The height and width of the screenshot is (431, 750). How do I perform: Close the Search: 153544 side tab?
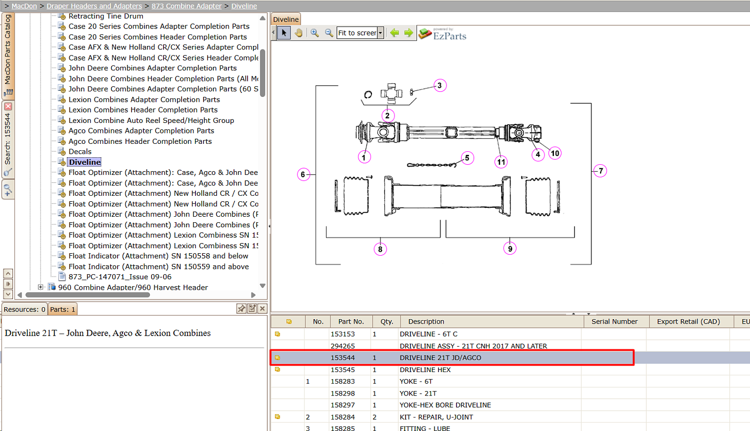[x=8, y=106]
